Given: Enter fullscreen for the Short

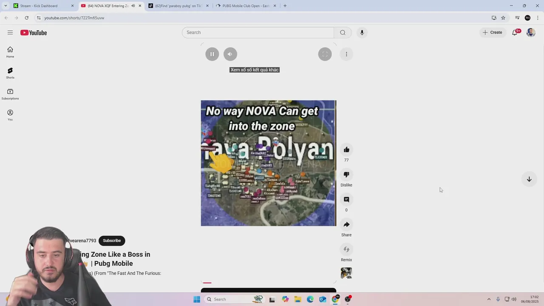Looking at the screenshot, I should tap(325, 54).
